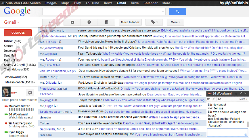Open +Louis van Gaal profile link

[x=15, y=3]
